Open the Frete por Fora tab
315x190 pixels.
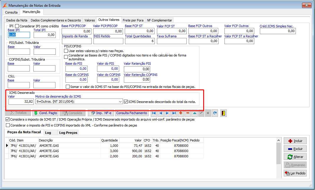(133, 20)
